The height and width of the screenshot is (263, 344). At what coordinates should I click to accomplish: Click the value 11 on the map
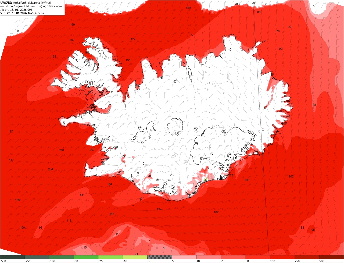click(x=117, y=234)
